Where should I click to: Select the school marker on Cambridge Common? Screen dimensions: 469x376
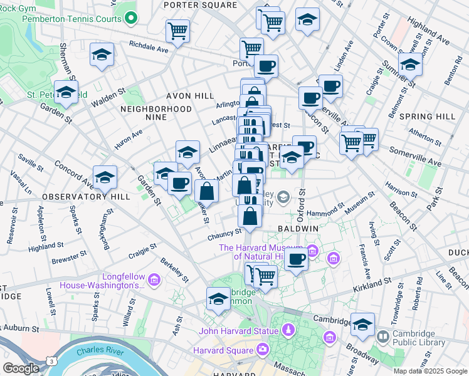click(x=218, y=298)
